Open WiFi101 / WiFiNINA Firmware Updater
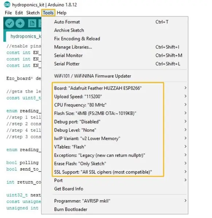The image size is (212, 218). [115, 76]
